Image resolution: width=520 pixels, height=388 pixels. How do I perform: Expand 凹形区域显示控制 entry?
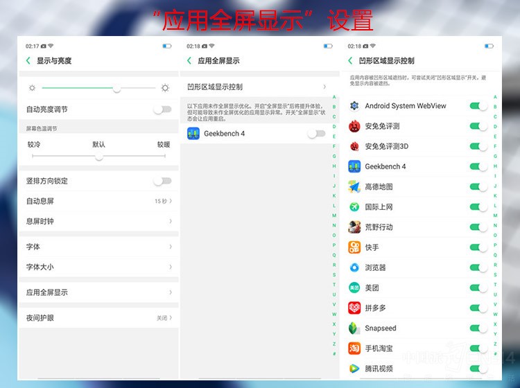257,87
